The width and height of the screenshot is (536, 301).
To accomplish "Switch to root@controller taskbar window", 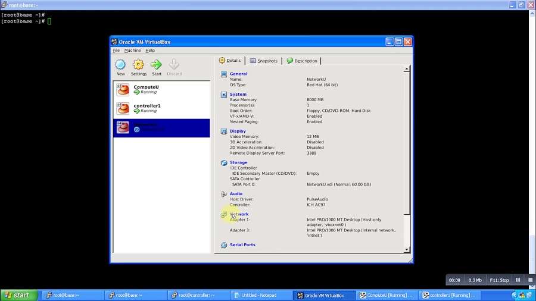I will [198, 295].
